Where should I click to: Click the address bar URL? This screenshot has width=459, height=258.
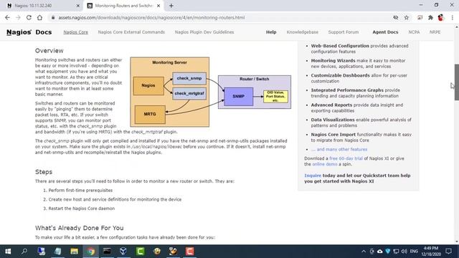pos(151,17)
